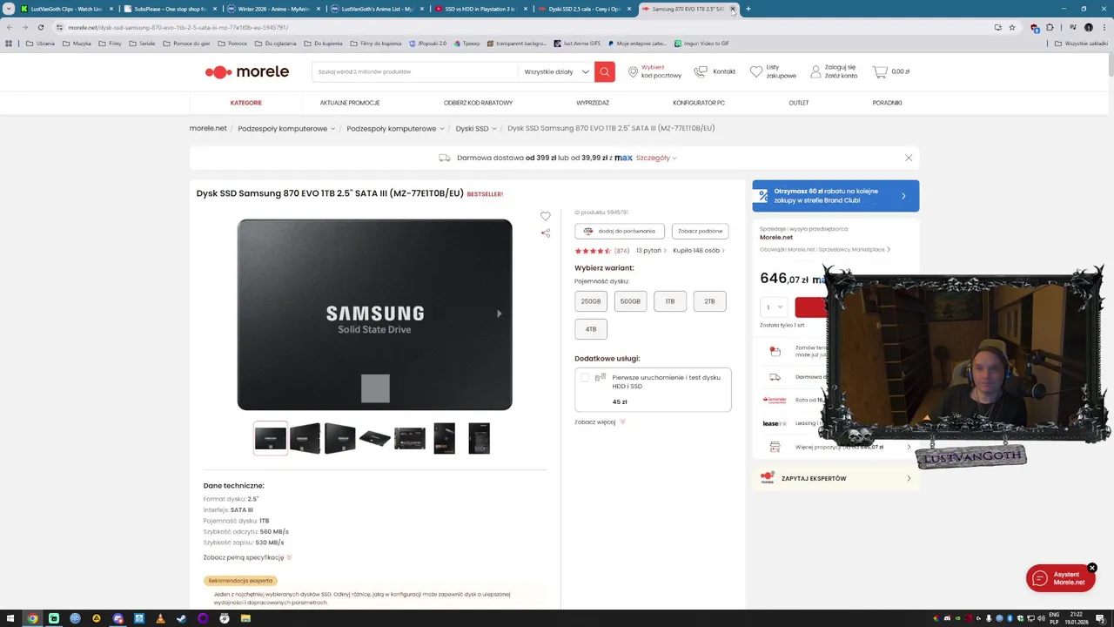
Task: Show next product image with arrow
Action: (x=499, y=313)
